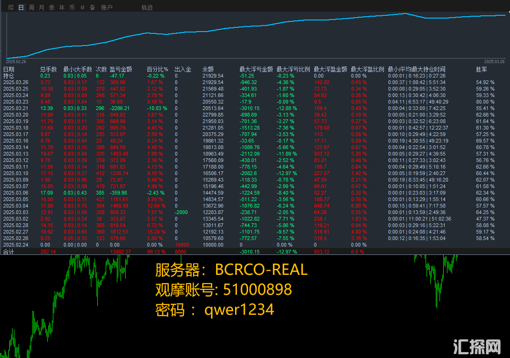The height and width of the screenshot is (358, 510).
Task: Select the 日 daily view tab
Action: (21, 7)
